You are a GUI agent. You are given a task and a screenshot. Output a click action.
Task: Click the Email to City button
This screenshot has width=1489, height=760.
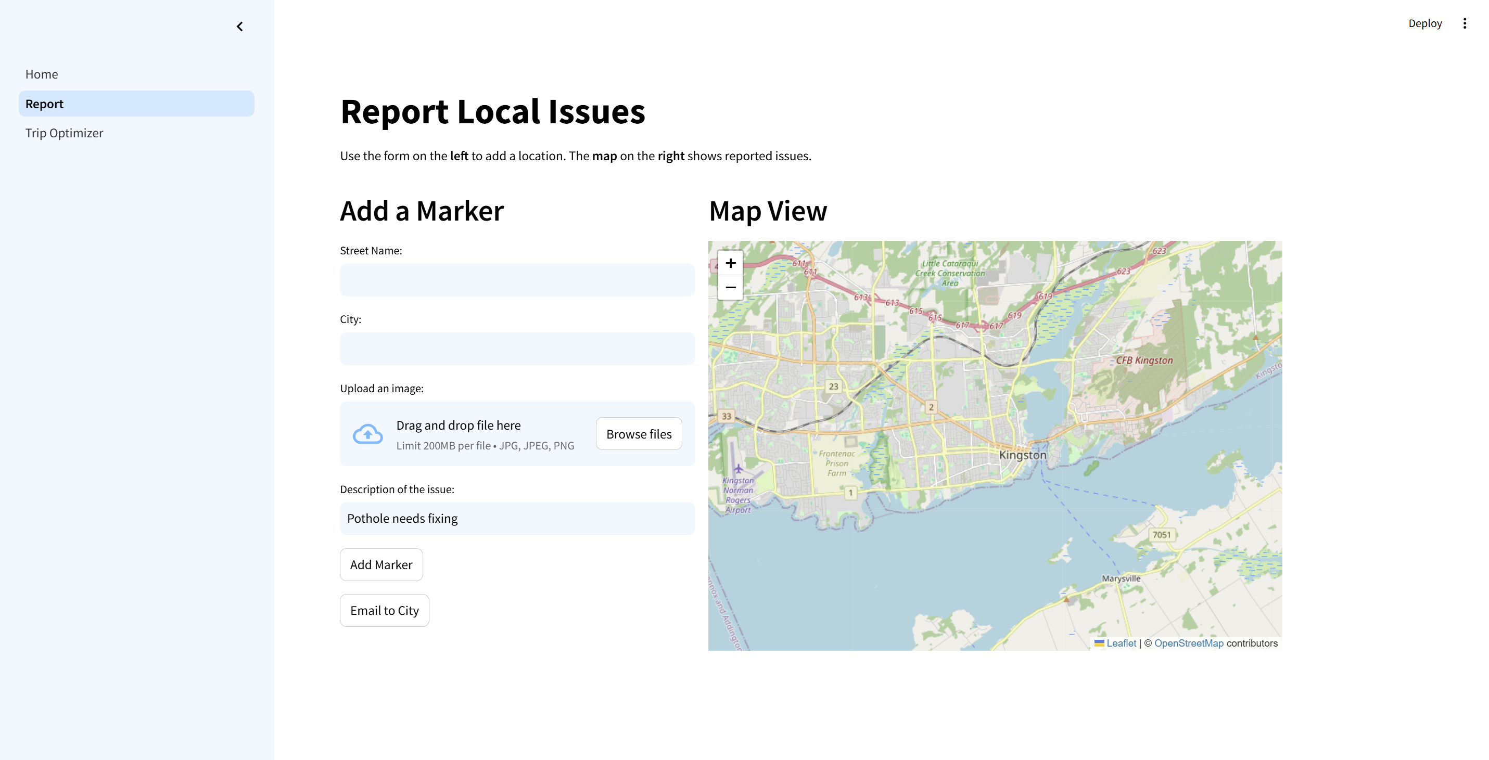pyautogui.click(x=385, y=610)
